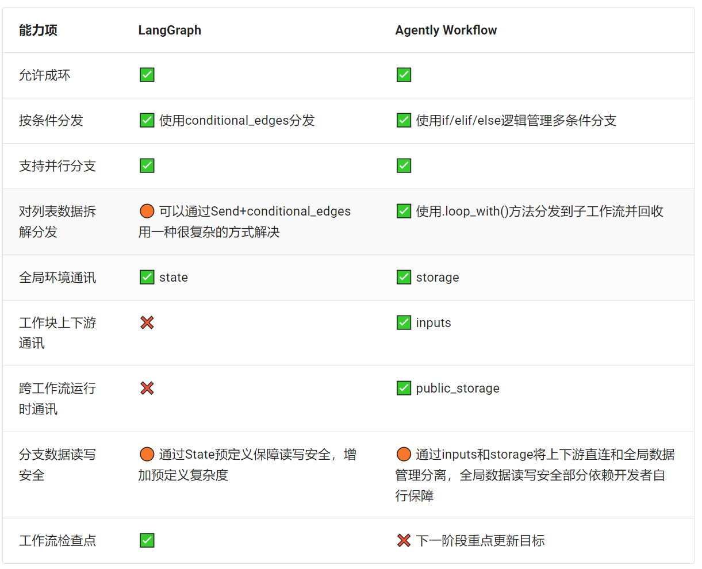Select the 工作块上下游通讯 row label
Image resolution: width=702 pixels, height=569 pixels.
[x=57, y=333]
